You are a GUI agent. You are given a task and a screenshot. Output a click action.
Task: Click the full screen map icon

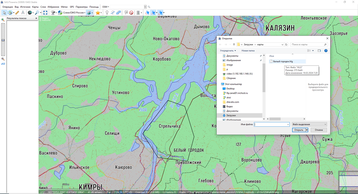click(x=45, y=13)
